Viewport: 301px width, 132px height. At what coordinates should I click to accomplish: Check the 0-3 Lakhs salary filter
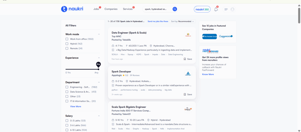(67, 121)
